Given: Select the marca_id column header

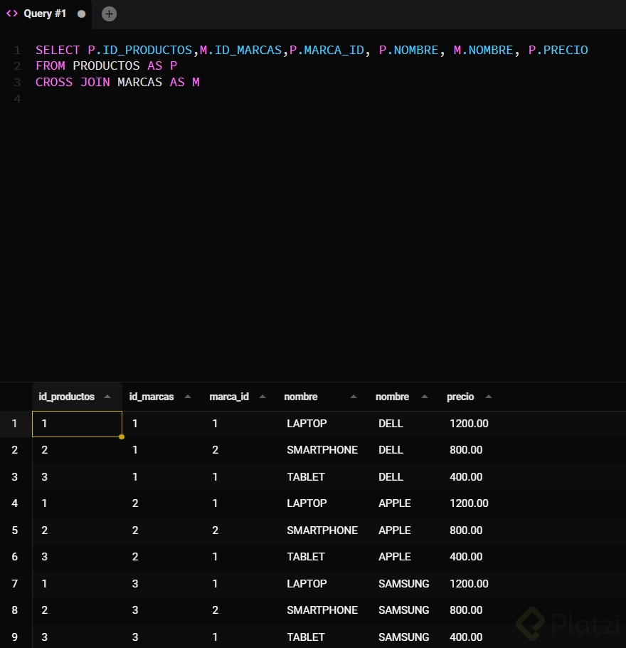Looking at the screenshot, I should pyautogui.click(x=229, y=397).
